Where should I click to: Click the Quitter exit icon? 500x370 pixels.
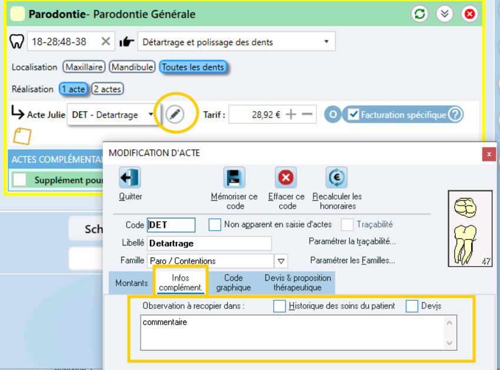click(130, 177)
